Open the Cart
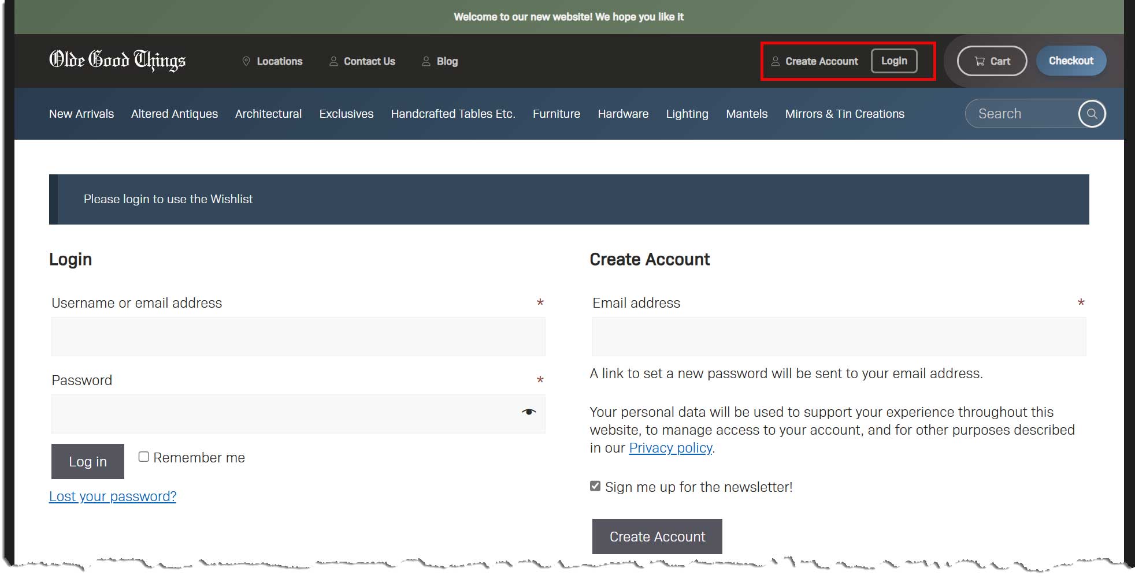This screenshot has height=579, width=1135. pyautogui.click(x=992, y=61)
